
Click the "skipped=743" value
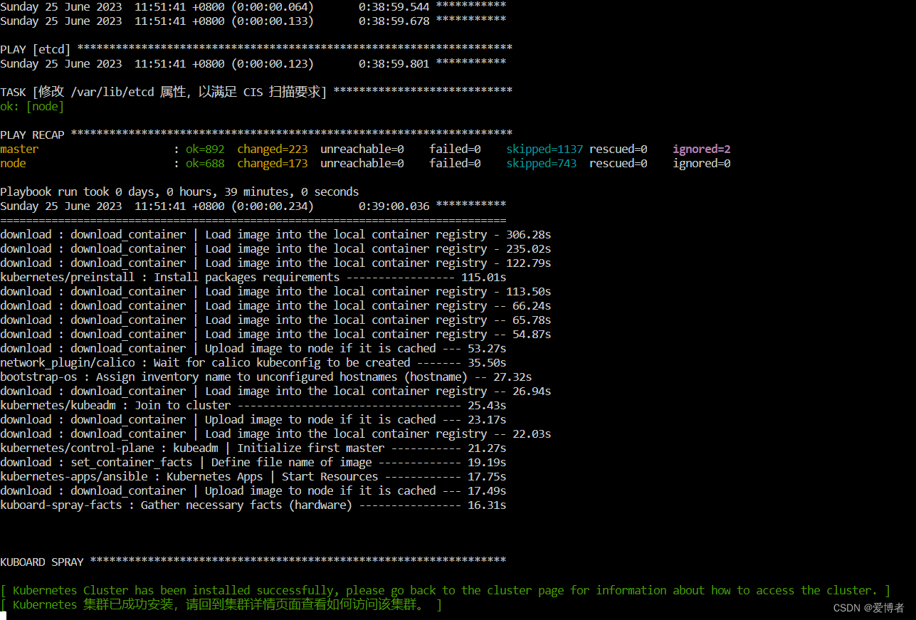542,163
